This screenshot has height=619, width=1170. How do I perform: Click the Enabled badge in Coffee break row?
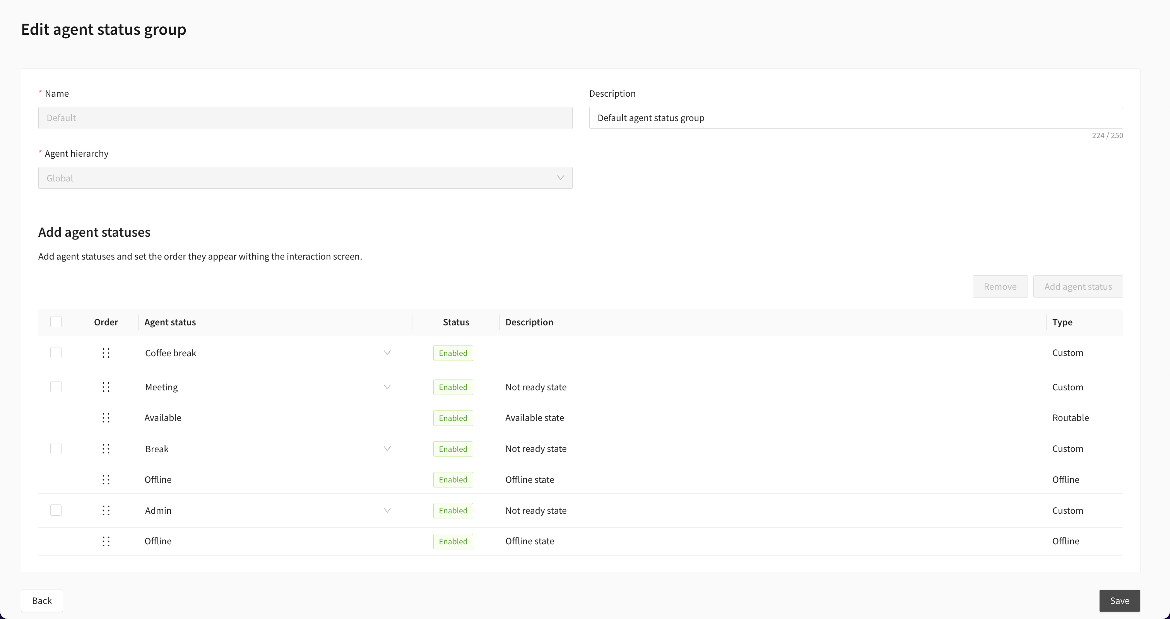(x=453, y=353)
